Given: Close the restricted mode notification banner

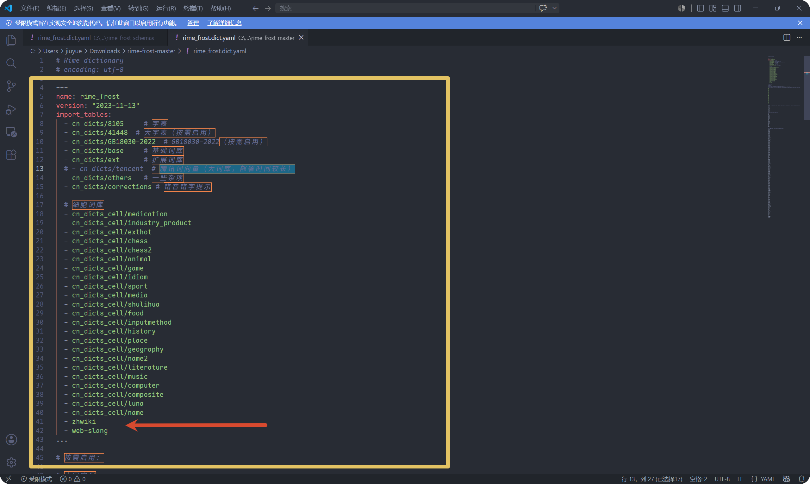Looking at the screenshot, I should 800,23.
